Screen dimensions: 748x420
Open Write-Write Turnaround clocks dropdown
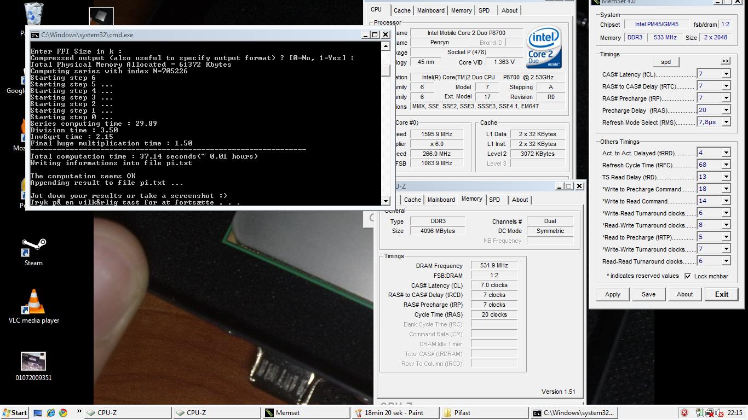pyautogui.click(x=726, y=249)
